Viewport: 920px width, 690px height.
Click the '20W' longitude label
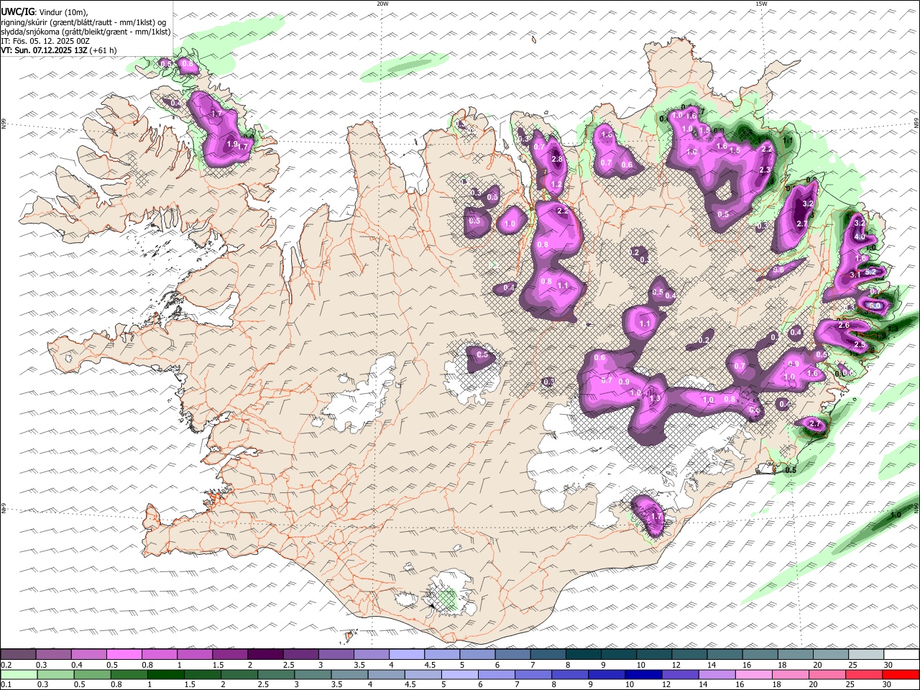click(382, 4)
